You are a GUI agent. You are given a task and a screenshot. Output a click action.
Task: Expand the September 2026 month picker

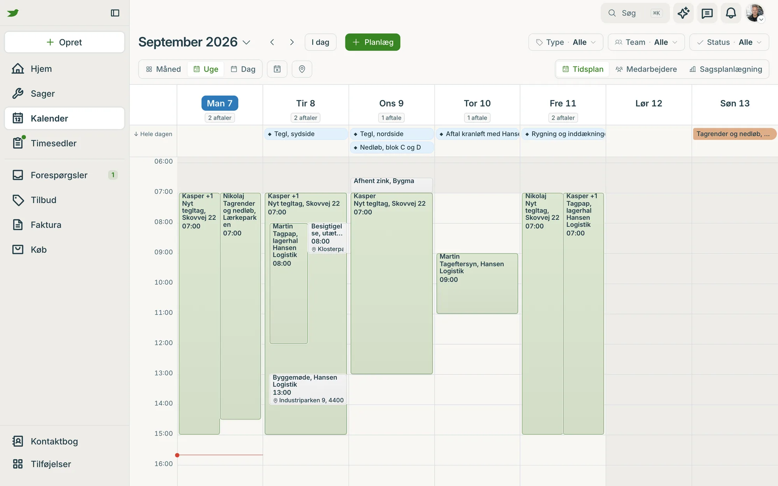click(194, 42)
